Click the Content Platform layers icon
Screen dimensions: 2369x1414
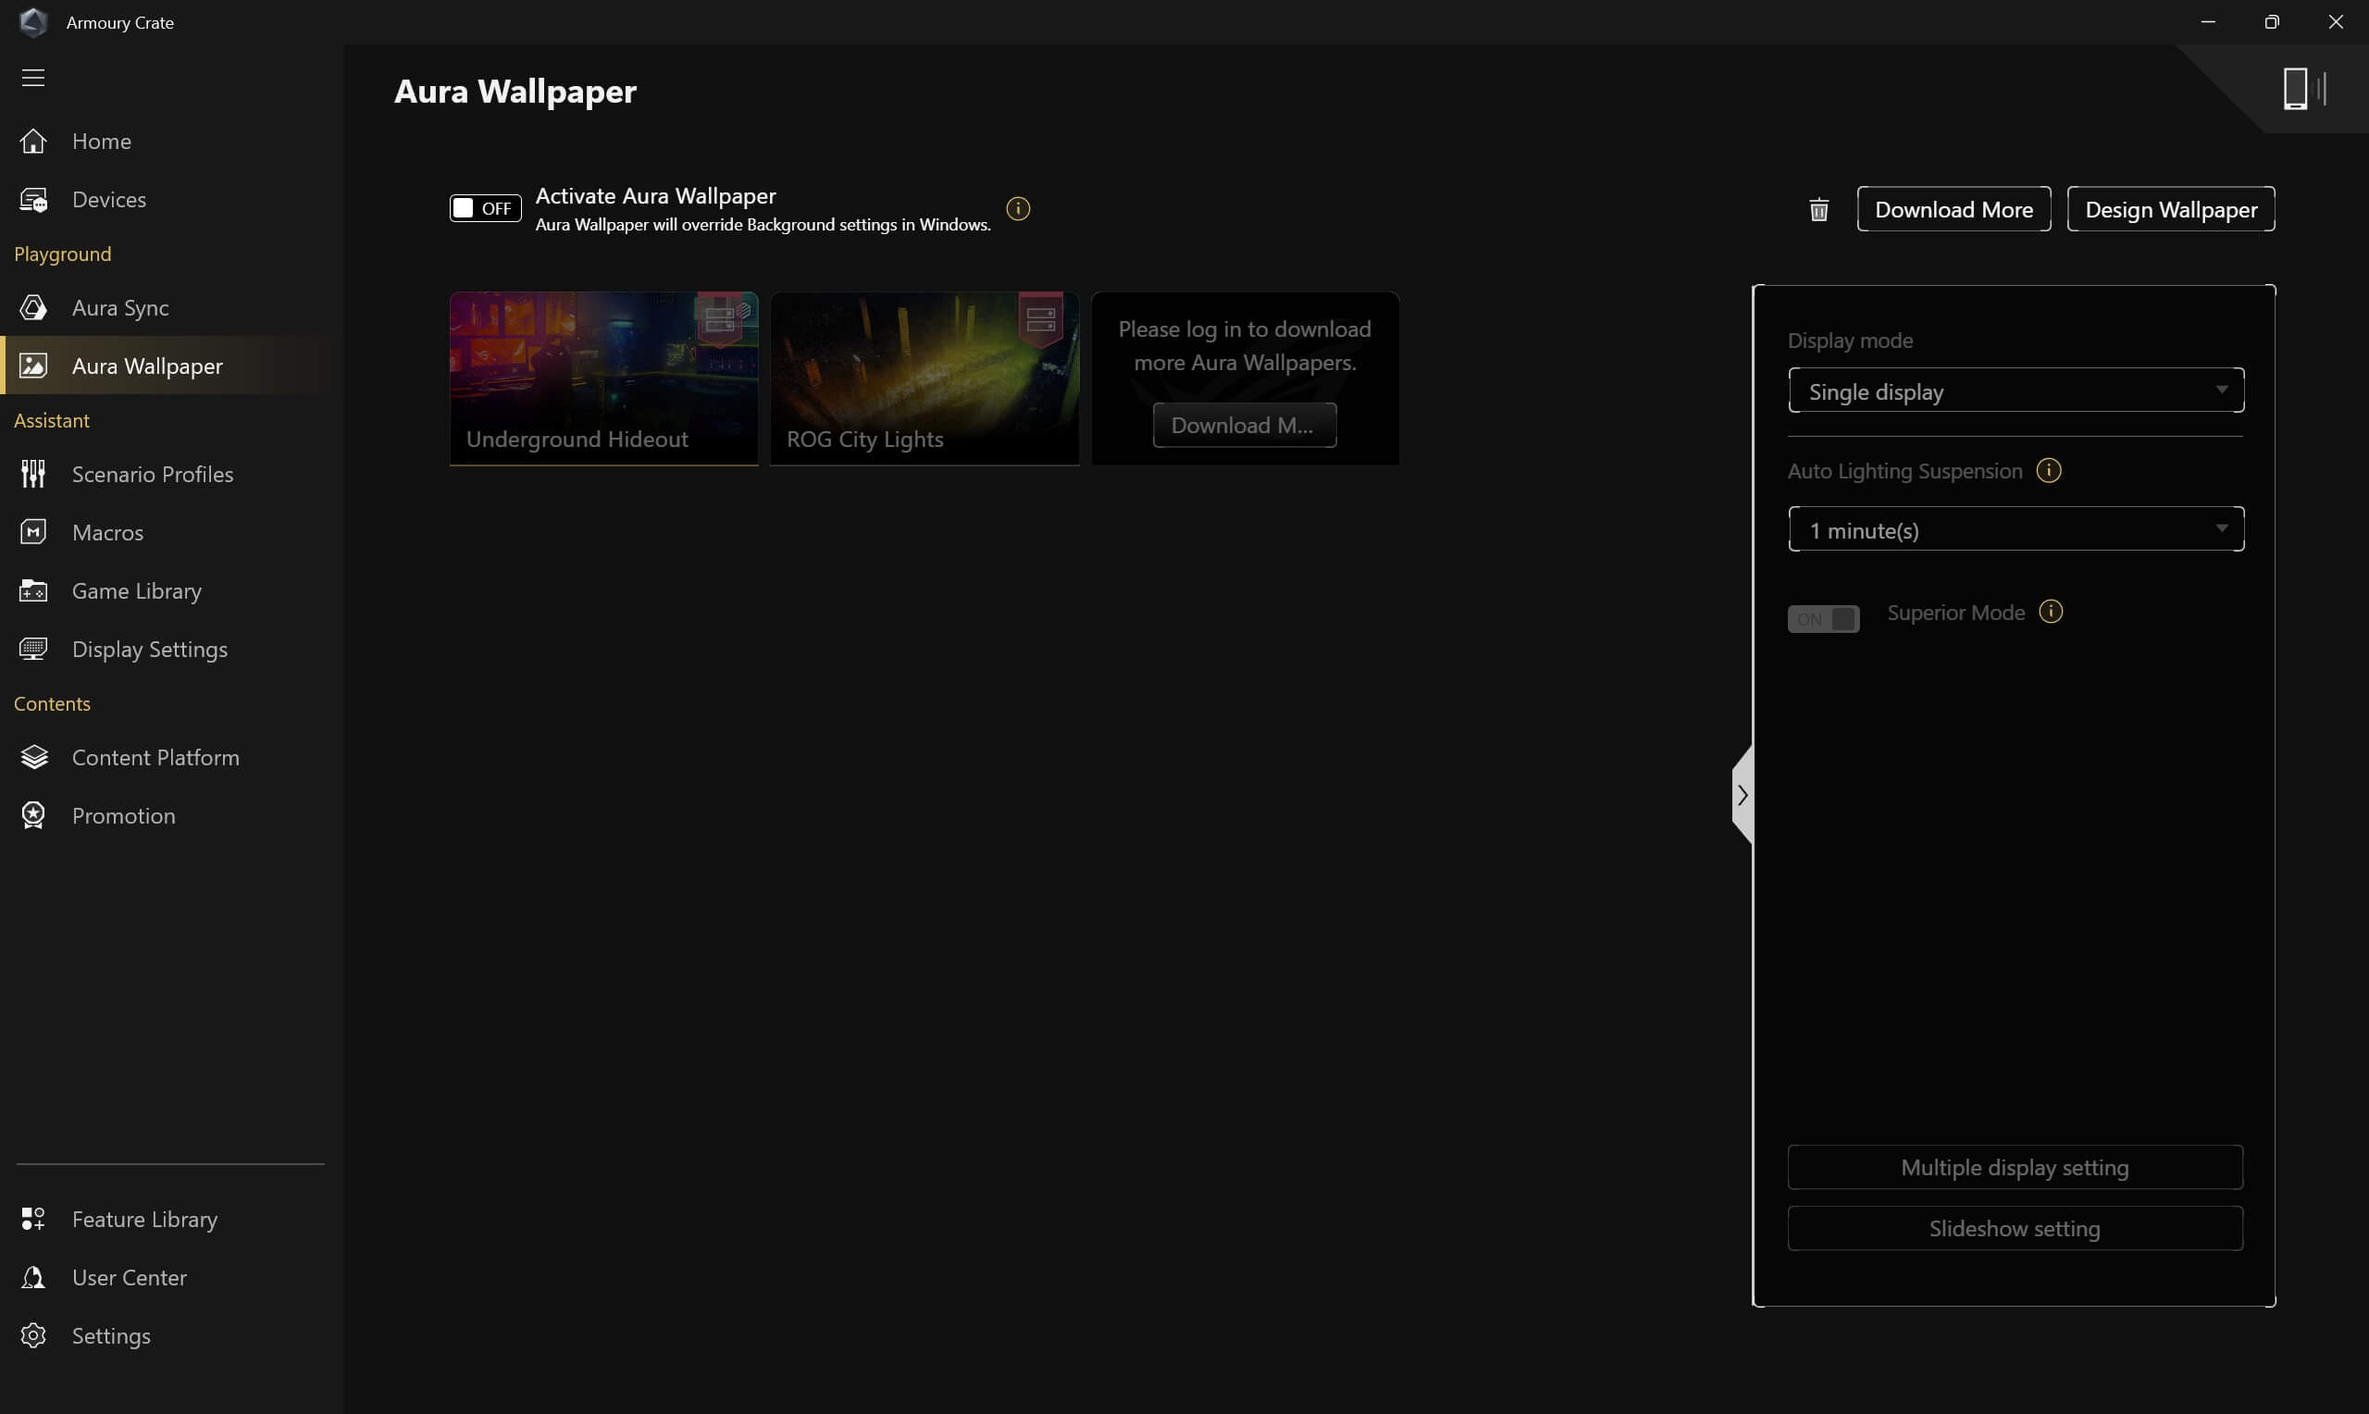tap(33, 758)
